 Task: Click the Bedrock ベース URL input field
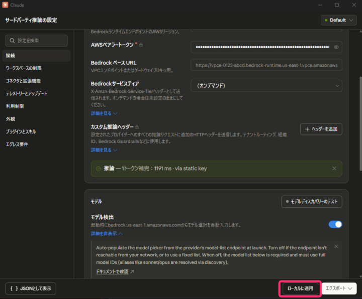[266, 65]
